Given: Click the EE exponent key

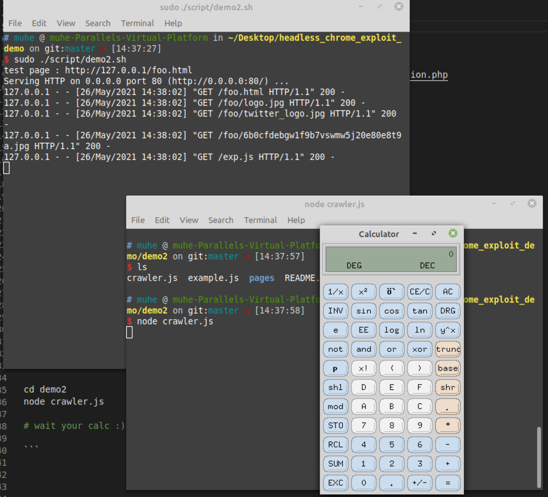Looking at the screenshot, I should click(x=364, y=330).
